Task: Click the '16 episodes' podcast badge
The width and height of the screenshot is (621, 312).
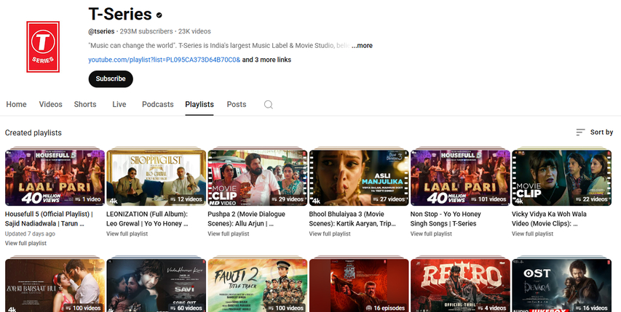Action: pyautogui.click(x=385, y=308)
